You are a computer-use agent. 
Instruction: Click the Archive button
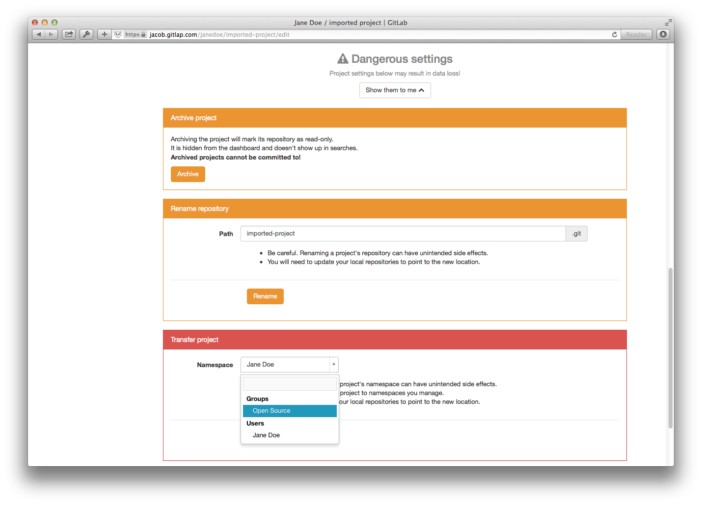coord(188,174)
